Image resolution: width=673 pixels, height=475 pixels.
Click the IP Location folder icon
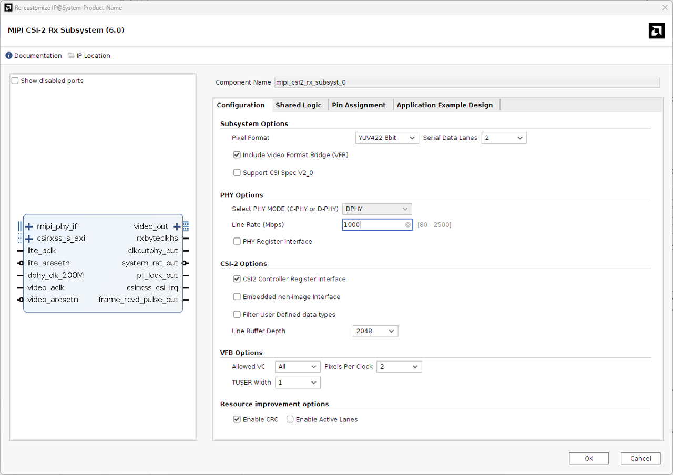(72, 56)
